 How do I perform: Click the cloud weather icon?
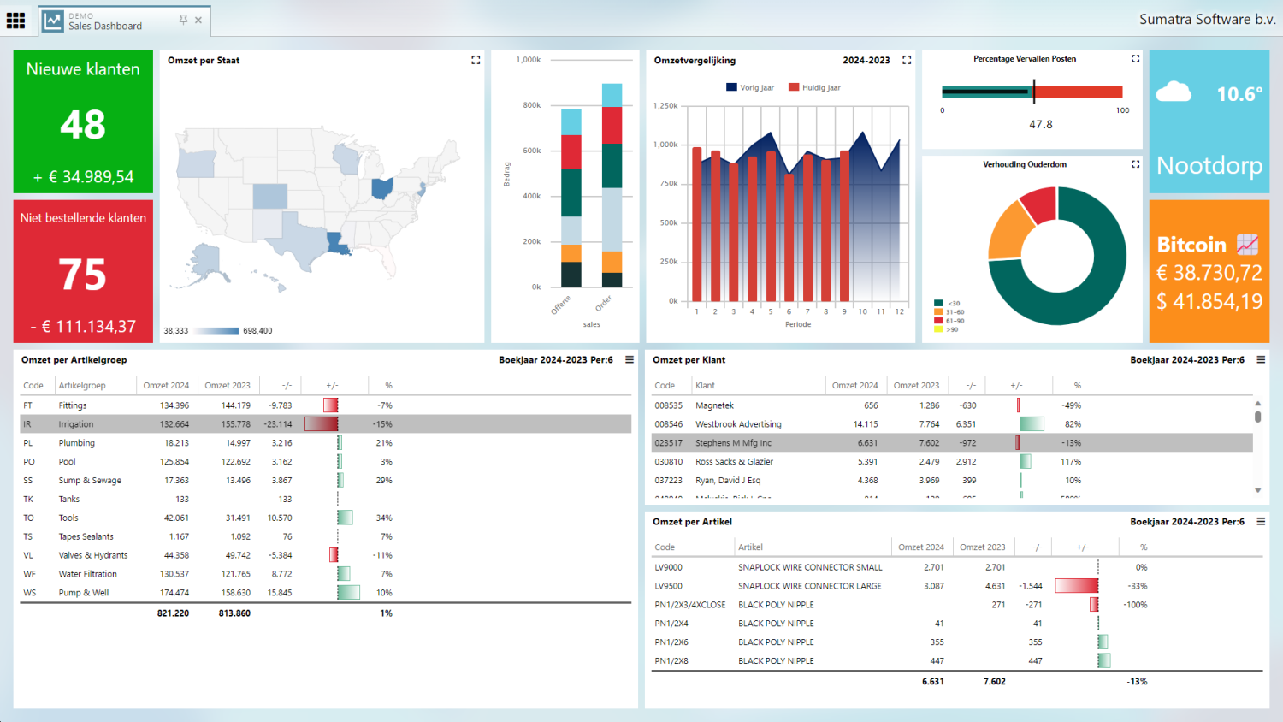tap(1174, 92)
